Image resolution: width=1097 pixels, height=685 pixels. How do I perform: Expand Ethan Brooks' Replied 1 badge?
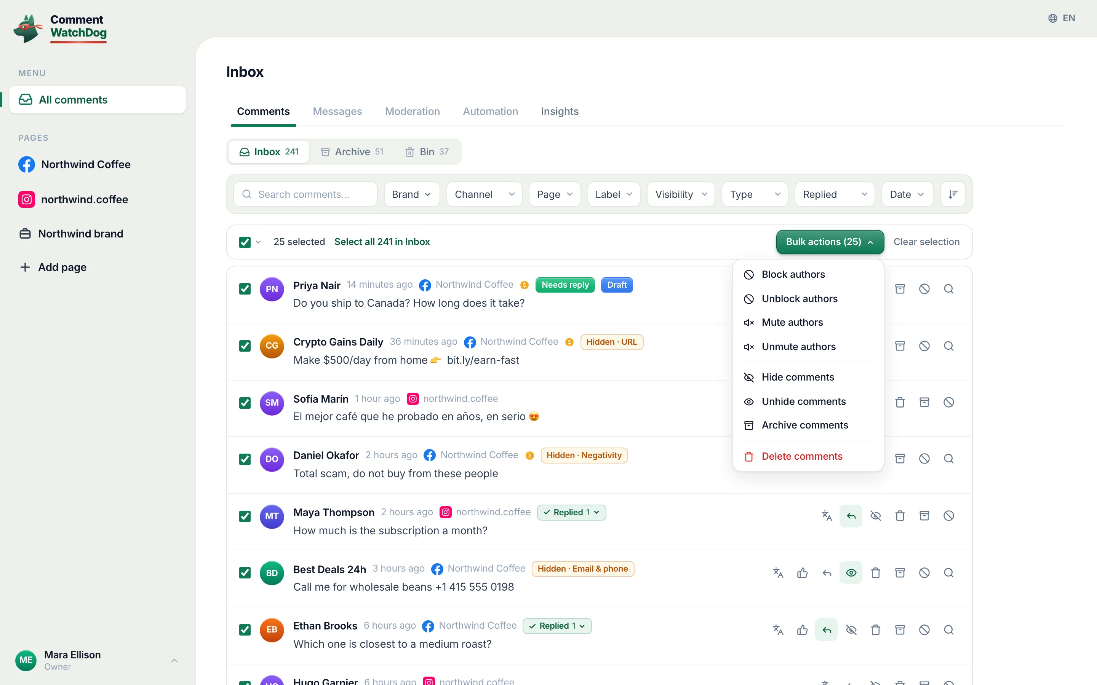click(557, 626)
